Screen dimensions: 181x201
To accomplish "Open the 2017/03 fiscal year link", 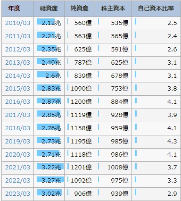I will pos(17,115).
